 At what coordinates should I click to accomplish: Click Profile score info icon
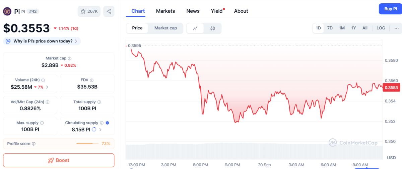[x=34, y=144]
